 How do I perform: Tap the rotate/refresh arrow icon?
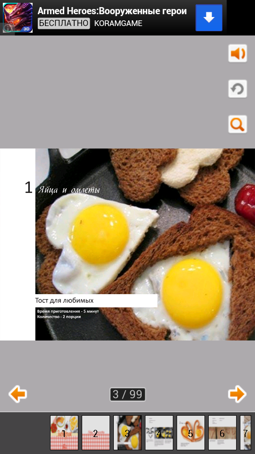click(x=238, y=89)
